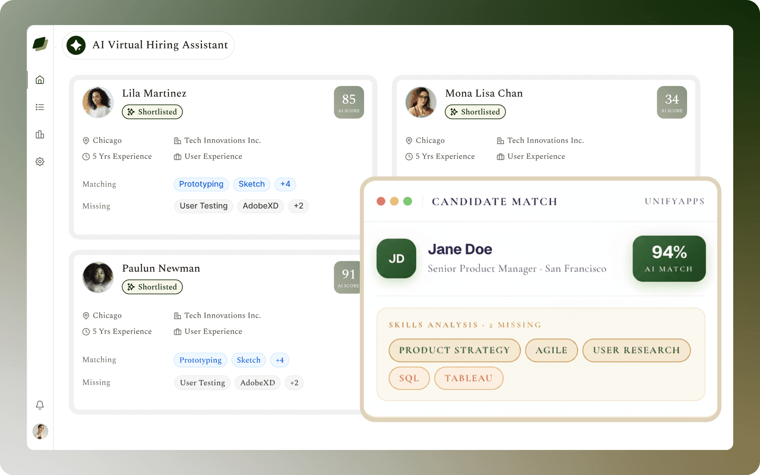Open the notifications bell icon
The image size is (760, 475).
(x=40, y=405)
